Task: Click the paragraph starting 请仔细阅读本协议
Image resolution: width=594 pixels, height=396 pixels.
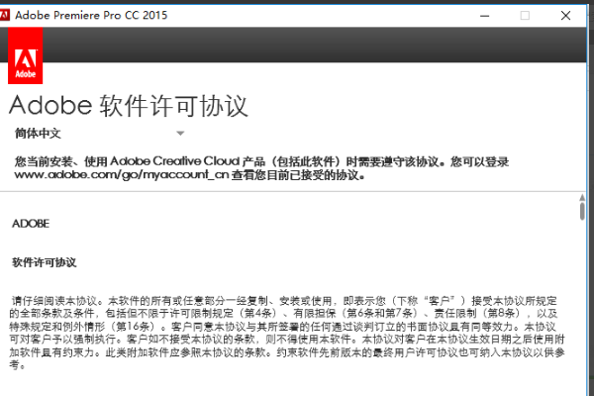Action: pos(287,333)
